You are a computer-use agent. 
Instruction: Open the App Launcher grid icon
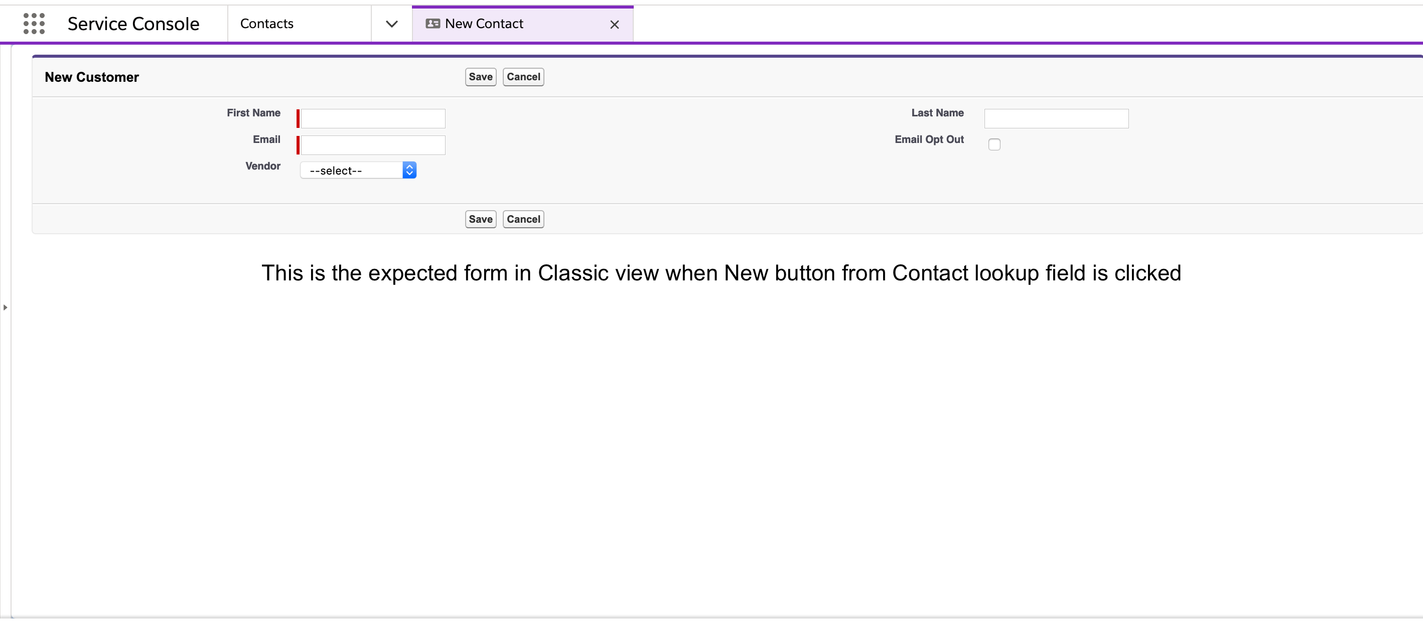coord(34,24)
